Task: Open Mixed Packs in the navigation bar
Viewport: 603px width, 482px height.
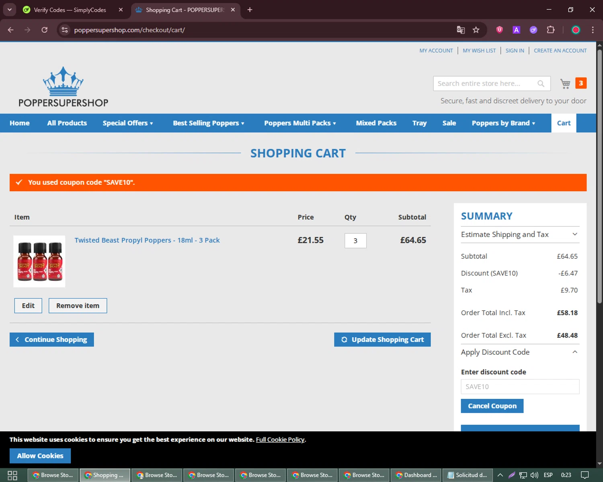Action: 376,123
